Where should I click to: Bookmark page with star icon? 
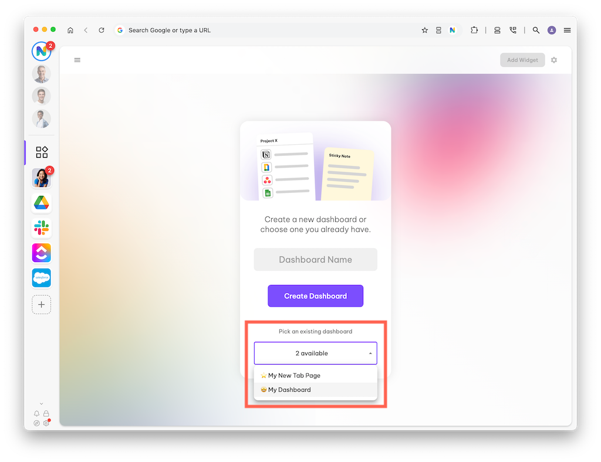[425, 30]
